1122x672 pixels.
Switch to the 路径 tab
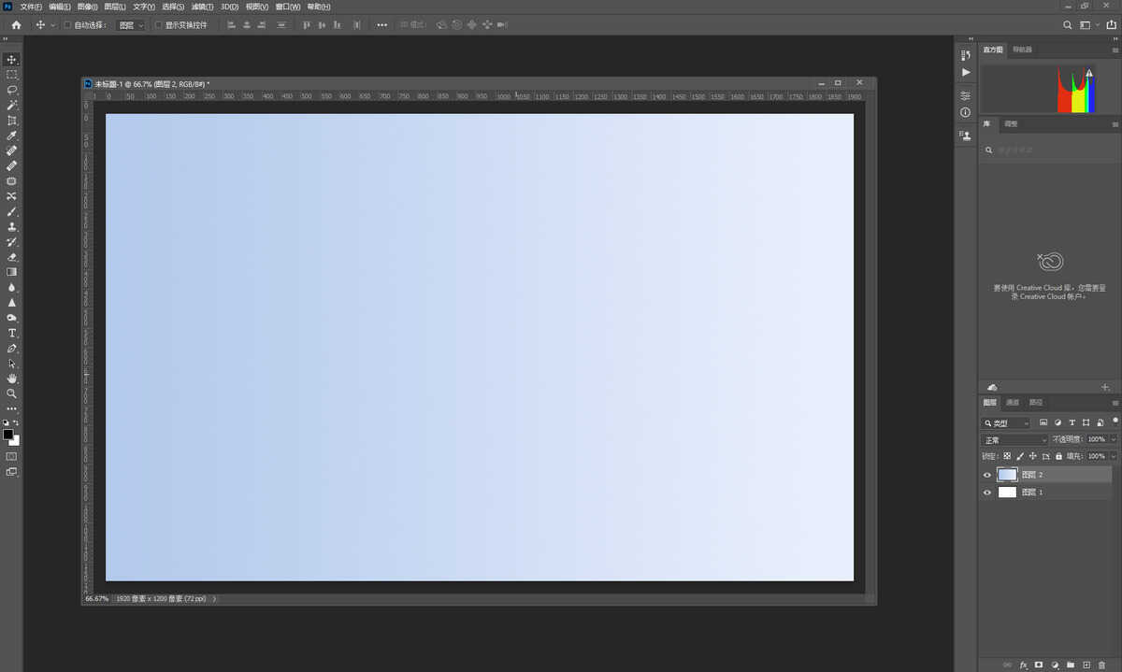[x=1036, y=403]
